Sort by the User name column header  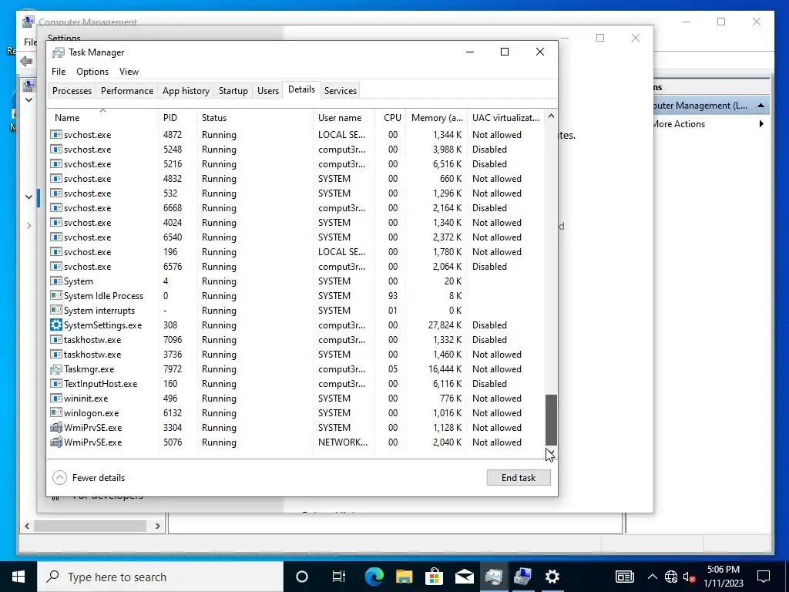click(344, 117)
